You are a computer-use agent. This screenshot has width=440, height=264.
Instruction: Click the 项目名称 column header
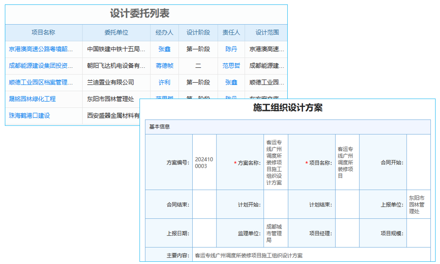pos(43,33)
